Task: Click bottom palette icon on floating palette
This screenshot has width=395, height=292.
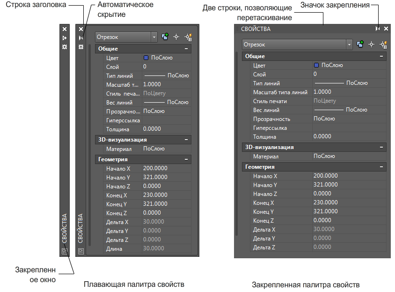Action: pos(80,251)
